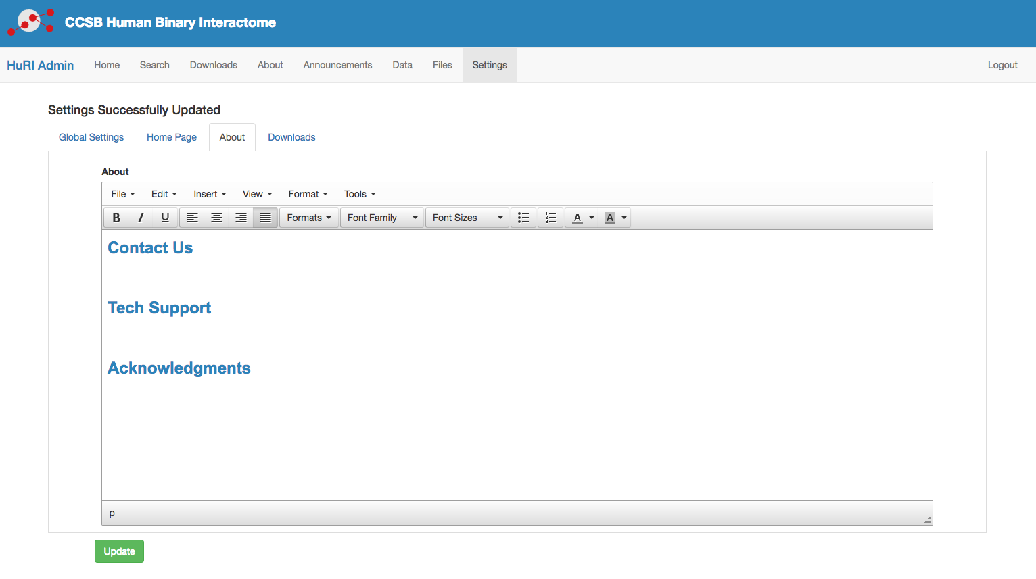This screenshot has height=579, width=1036.
Task: Open the editor's Insert menu
Action: [x=210, y=194]
